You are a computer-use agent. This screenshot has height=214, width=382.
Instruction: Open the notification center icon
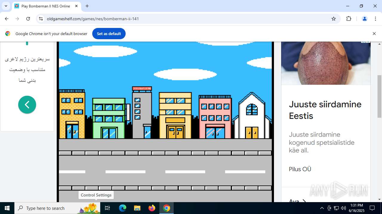372,208
